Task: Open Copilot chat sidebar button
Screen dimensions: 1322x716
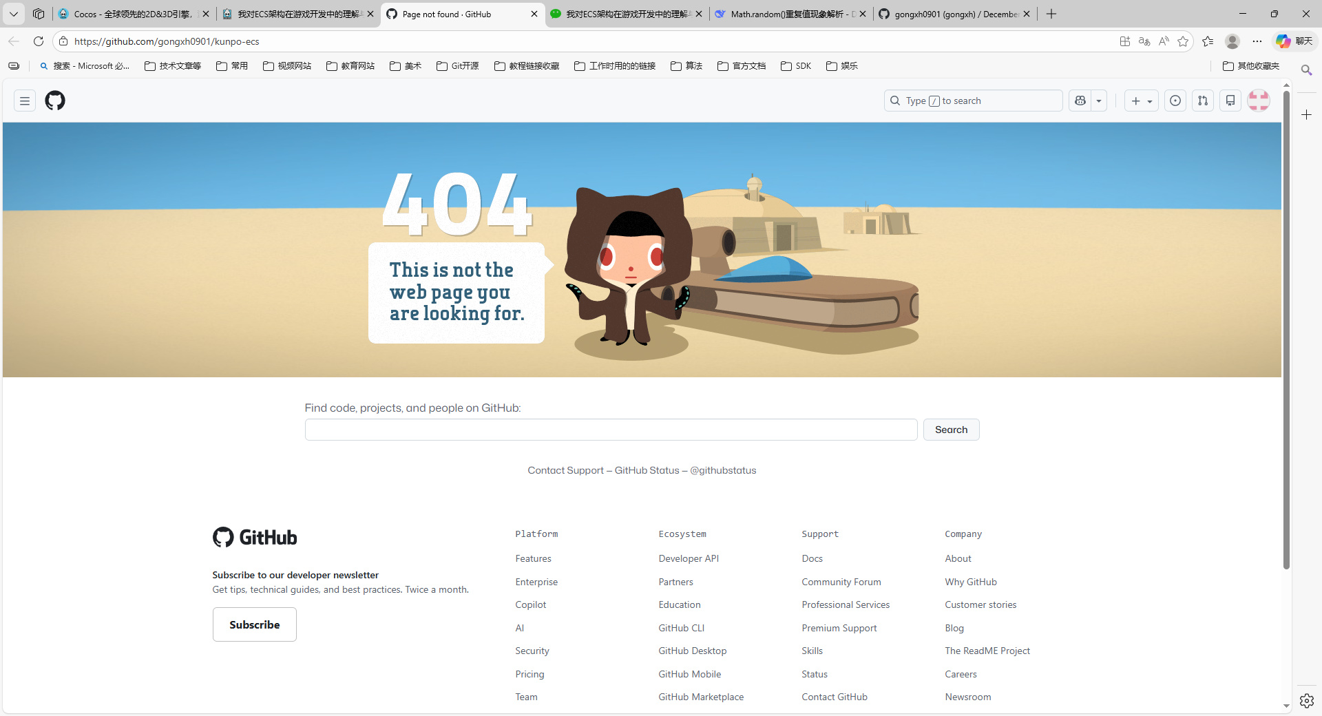Action: (x=1294, y=41)
